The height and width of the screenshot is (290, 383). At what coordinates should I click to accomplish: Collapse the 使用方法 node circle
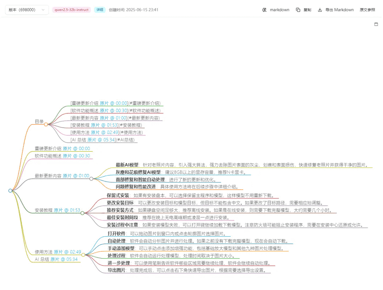tap(83, 255)
